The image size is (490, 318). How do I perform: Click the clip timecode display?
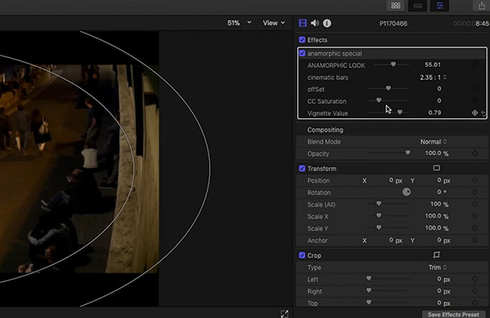click(470, 24)
